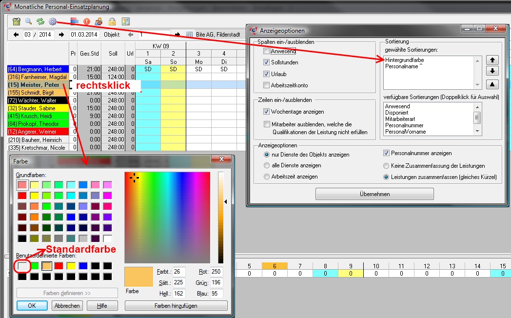Click the green refresh arrows icon
Image resolution: width=511 pixels, height=318 pixels.
[40, 21]
